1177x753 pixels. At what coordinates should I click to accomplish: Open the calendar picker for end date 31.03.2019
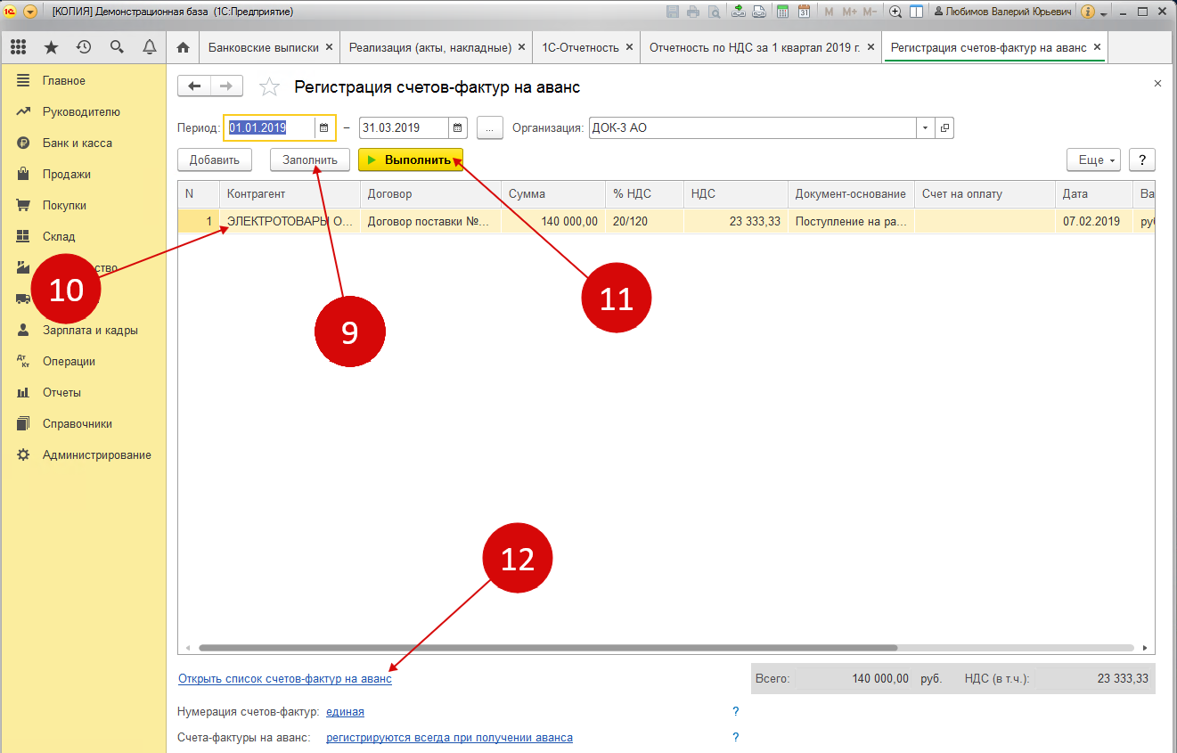click(457, 128)
